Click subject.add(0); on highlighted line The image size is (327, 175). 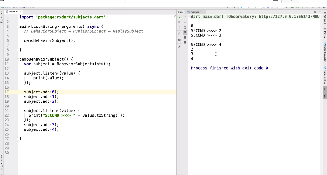click(41, 92)
